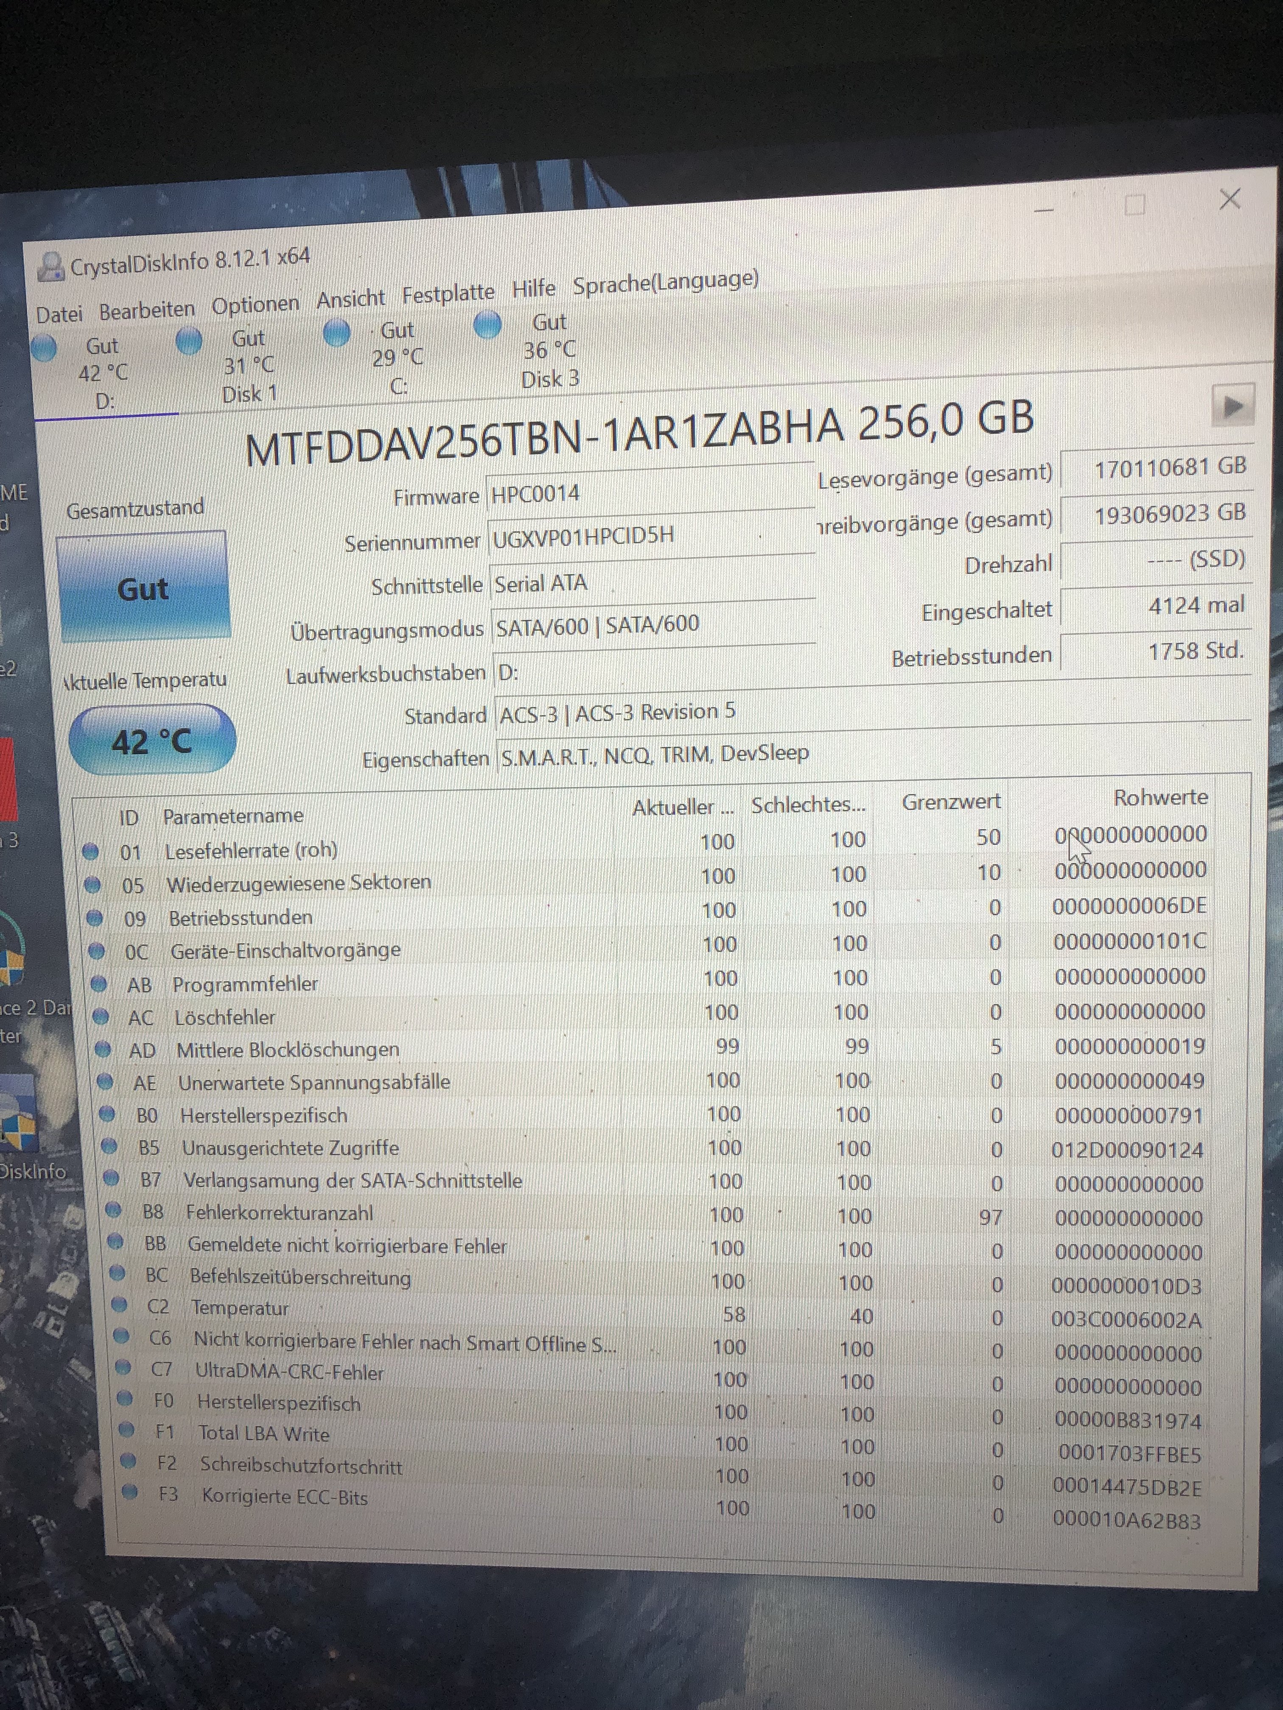Select the Mittlere Blocklöschungen attribute name
This screenshot has width=1283, height=1710.
point(288,1049)
